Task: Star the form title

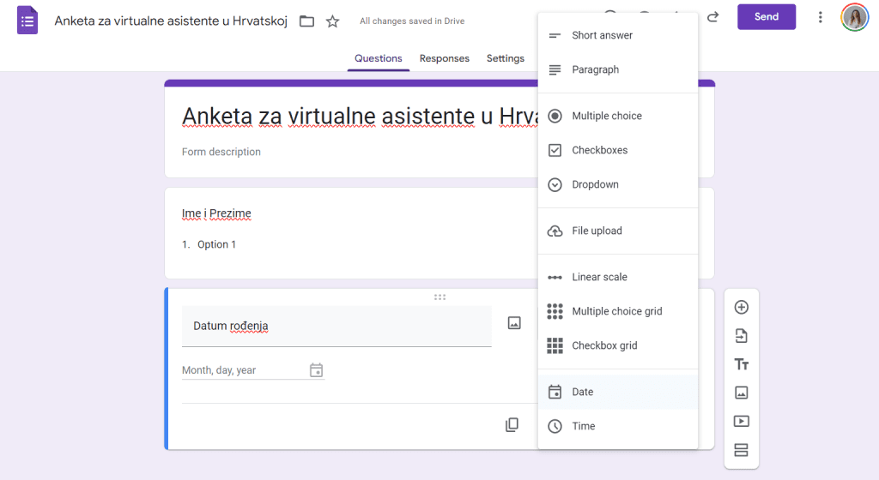Action: pyautogui.click(x=333, y=21)
